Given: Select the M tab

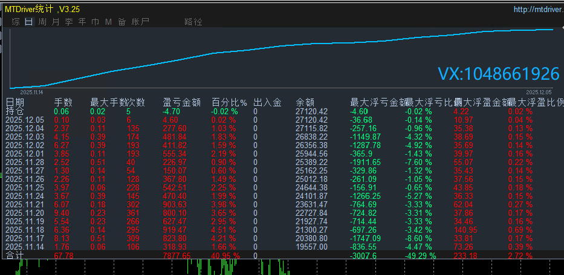Looking at the screenshot, I should tap(108, 22).
